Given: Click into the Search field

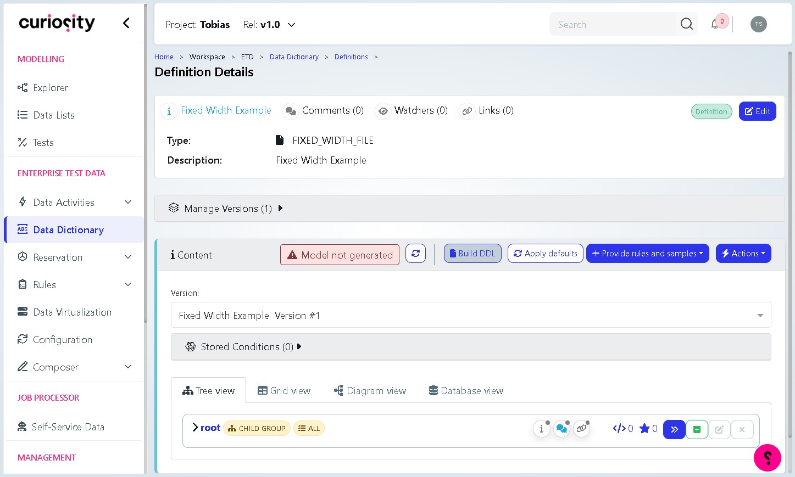Looking at the screenshot, I should point(612,24).
